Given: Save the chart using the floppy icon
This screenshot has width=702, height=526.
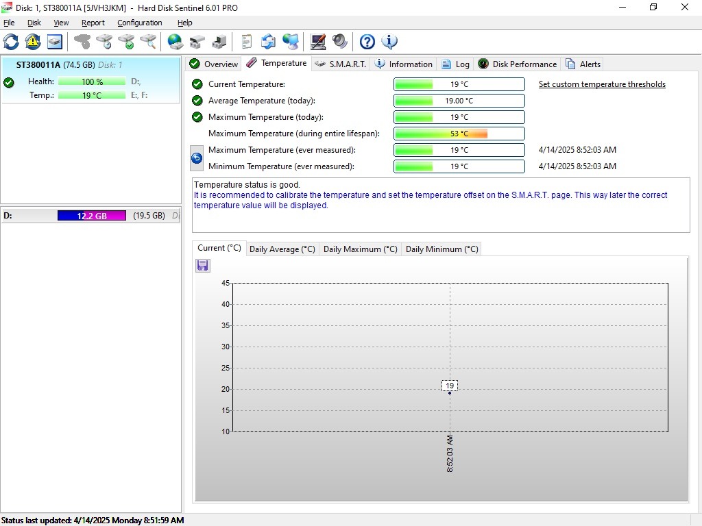Looking at the screenshot, I should 202,266.
